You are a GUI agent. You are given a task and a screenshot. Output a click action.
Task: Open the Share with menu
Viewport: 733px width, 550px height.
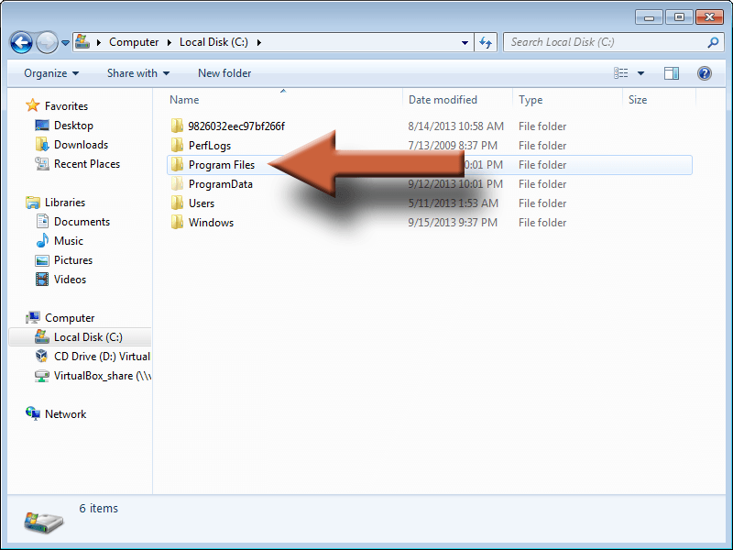click(138, 73)
